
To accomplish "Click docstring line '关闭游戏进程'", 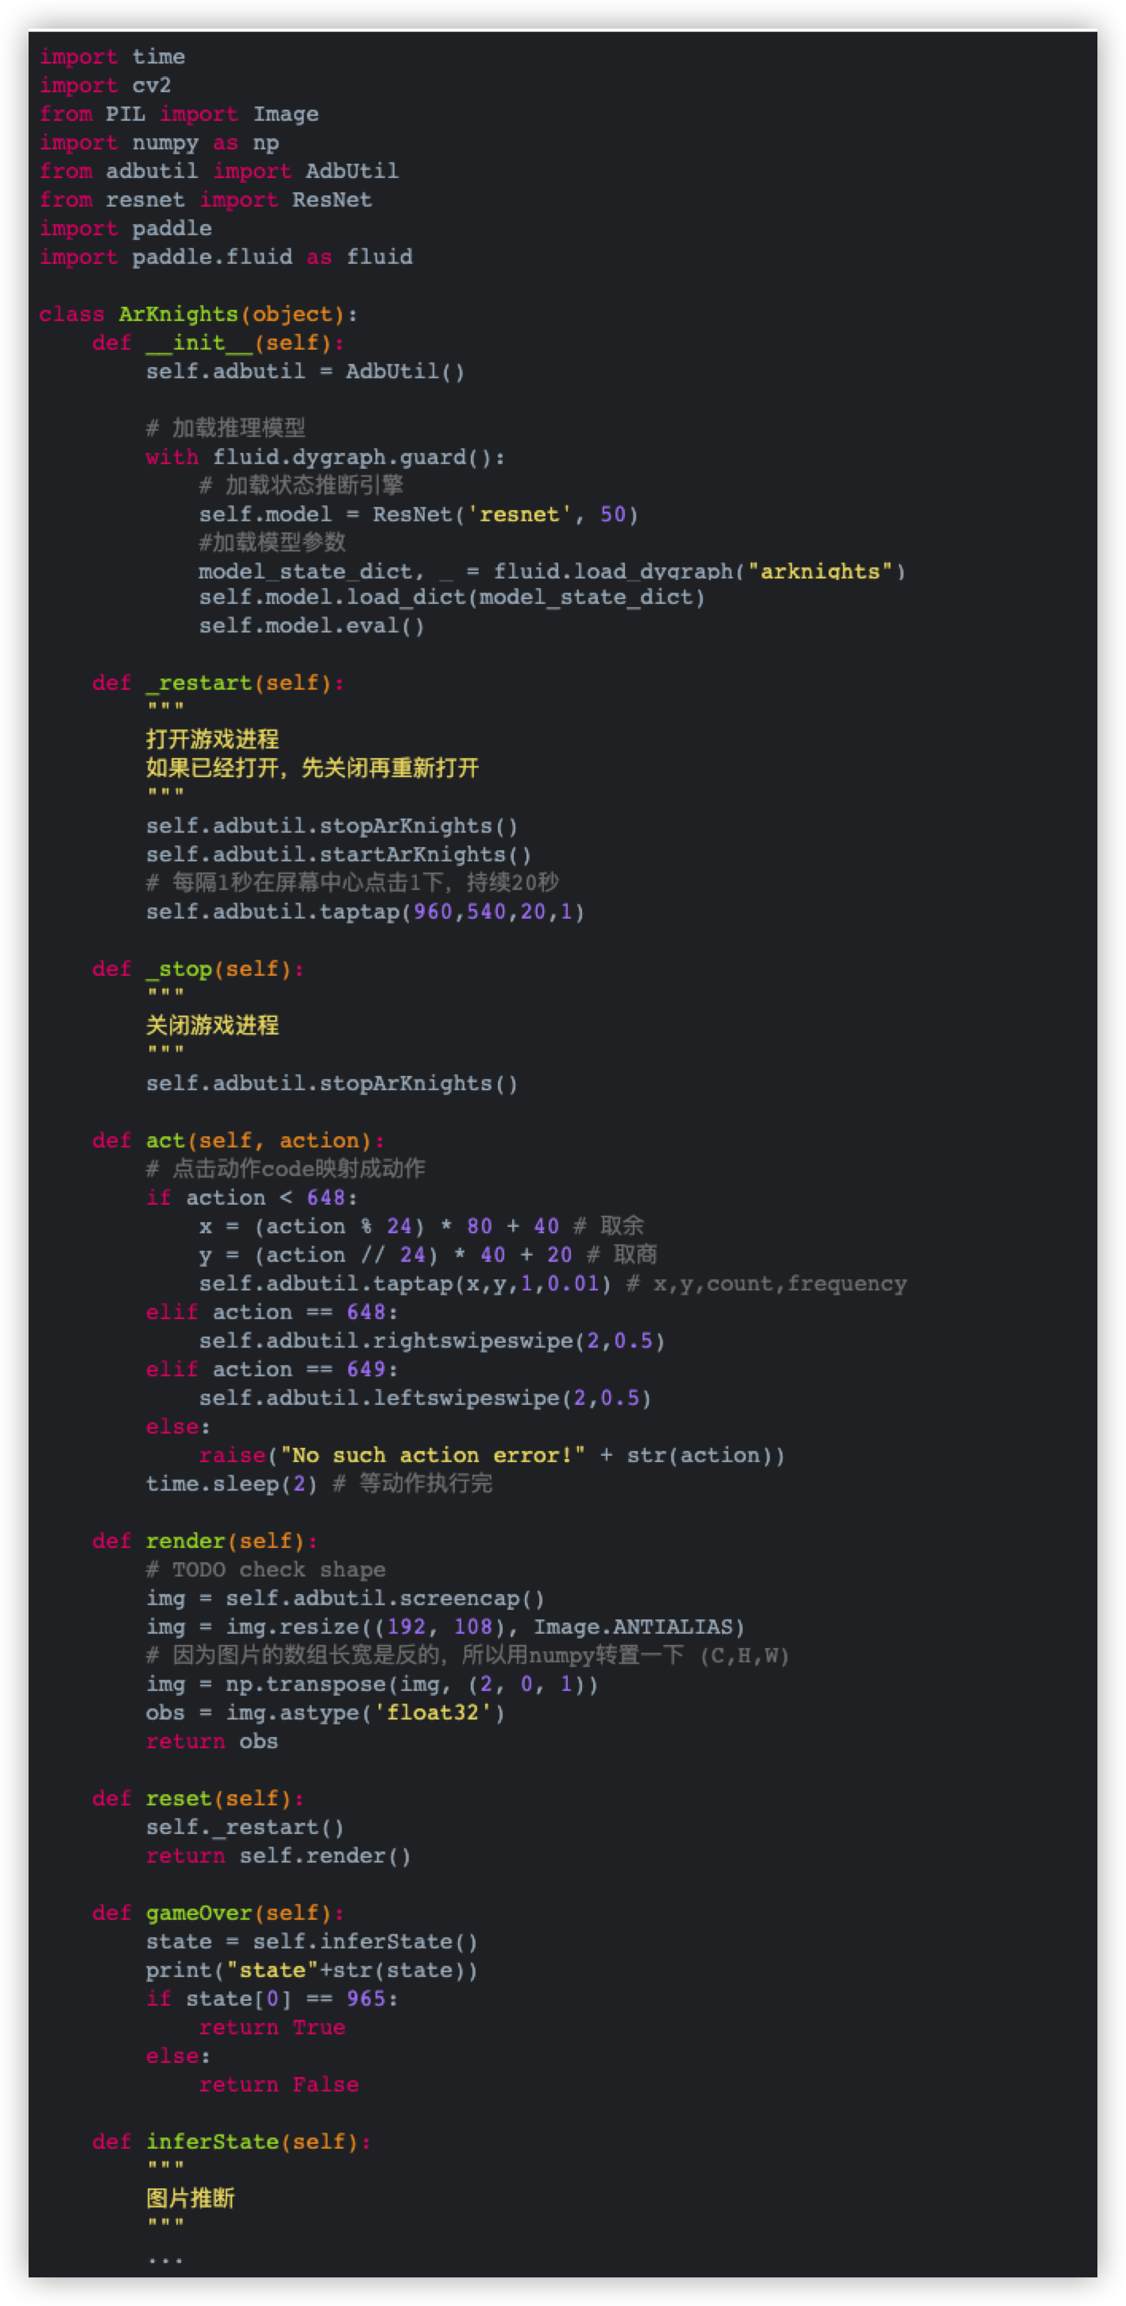I will [x=213, y=1026].
